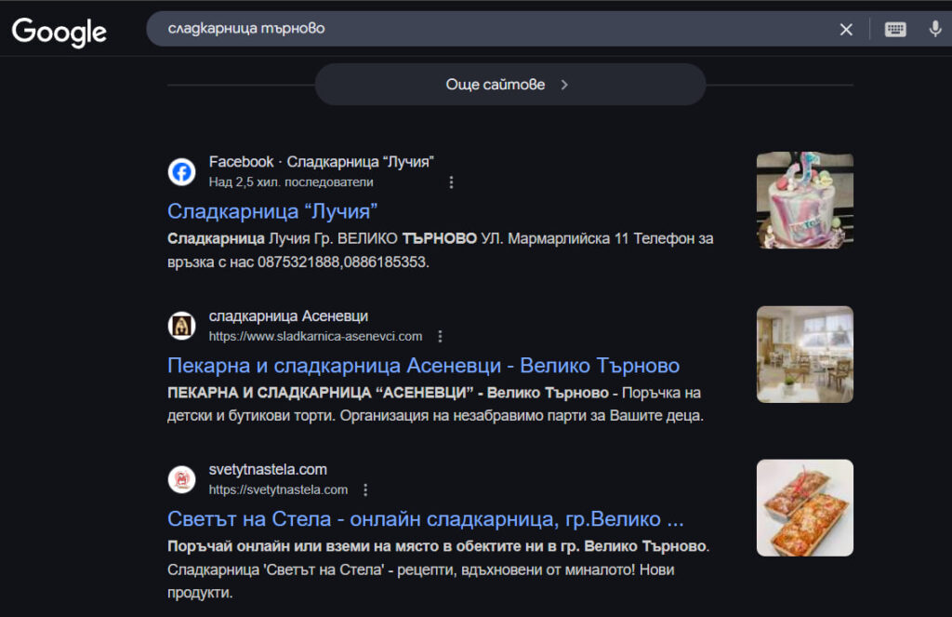
Task: Click the svetytnastela.com site favicon
Action: click(x=181, y=479)
